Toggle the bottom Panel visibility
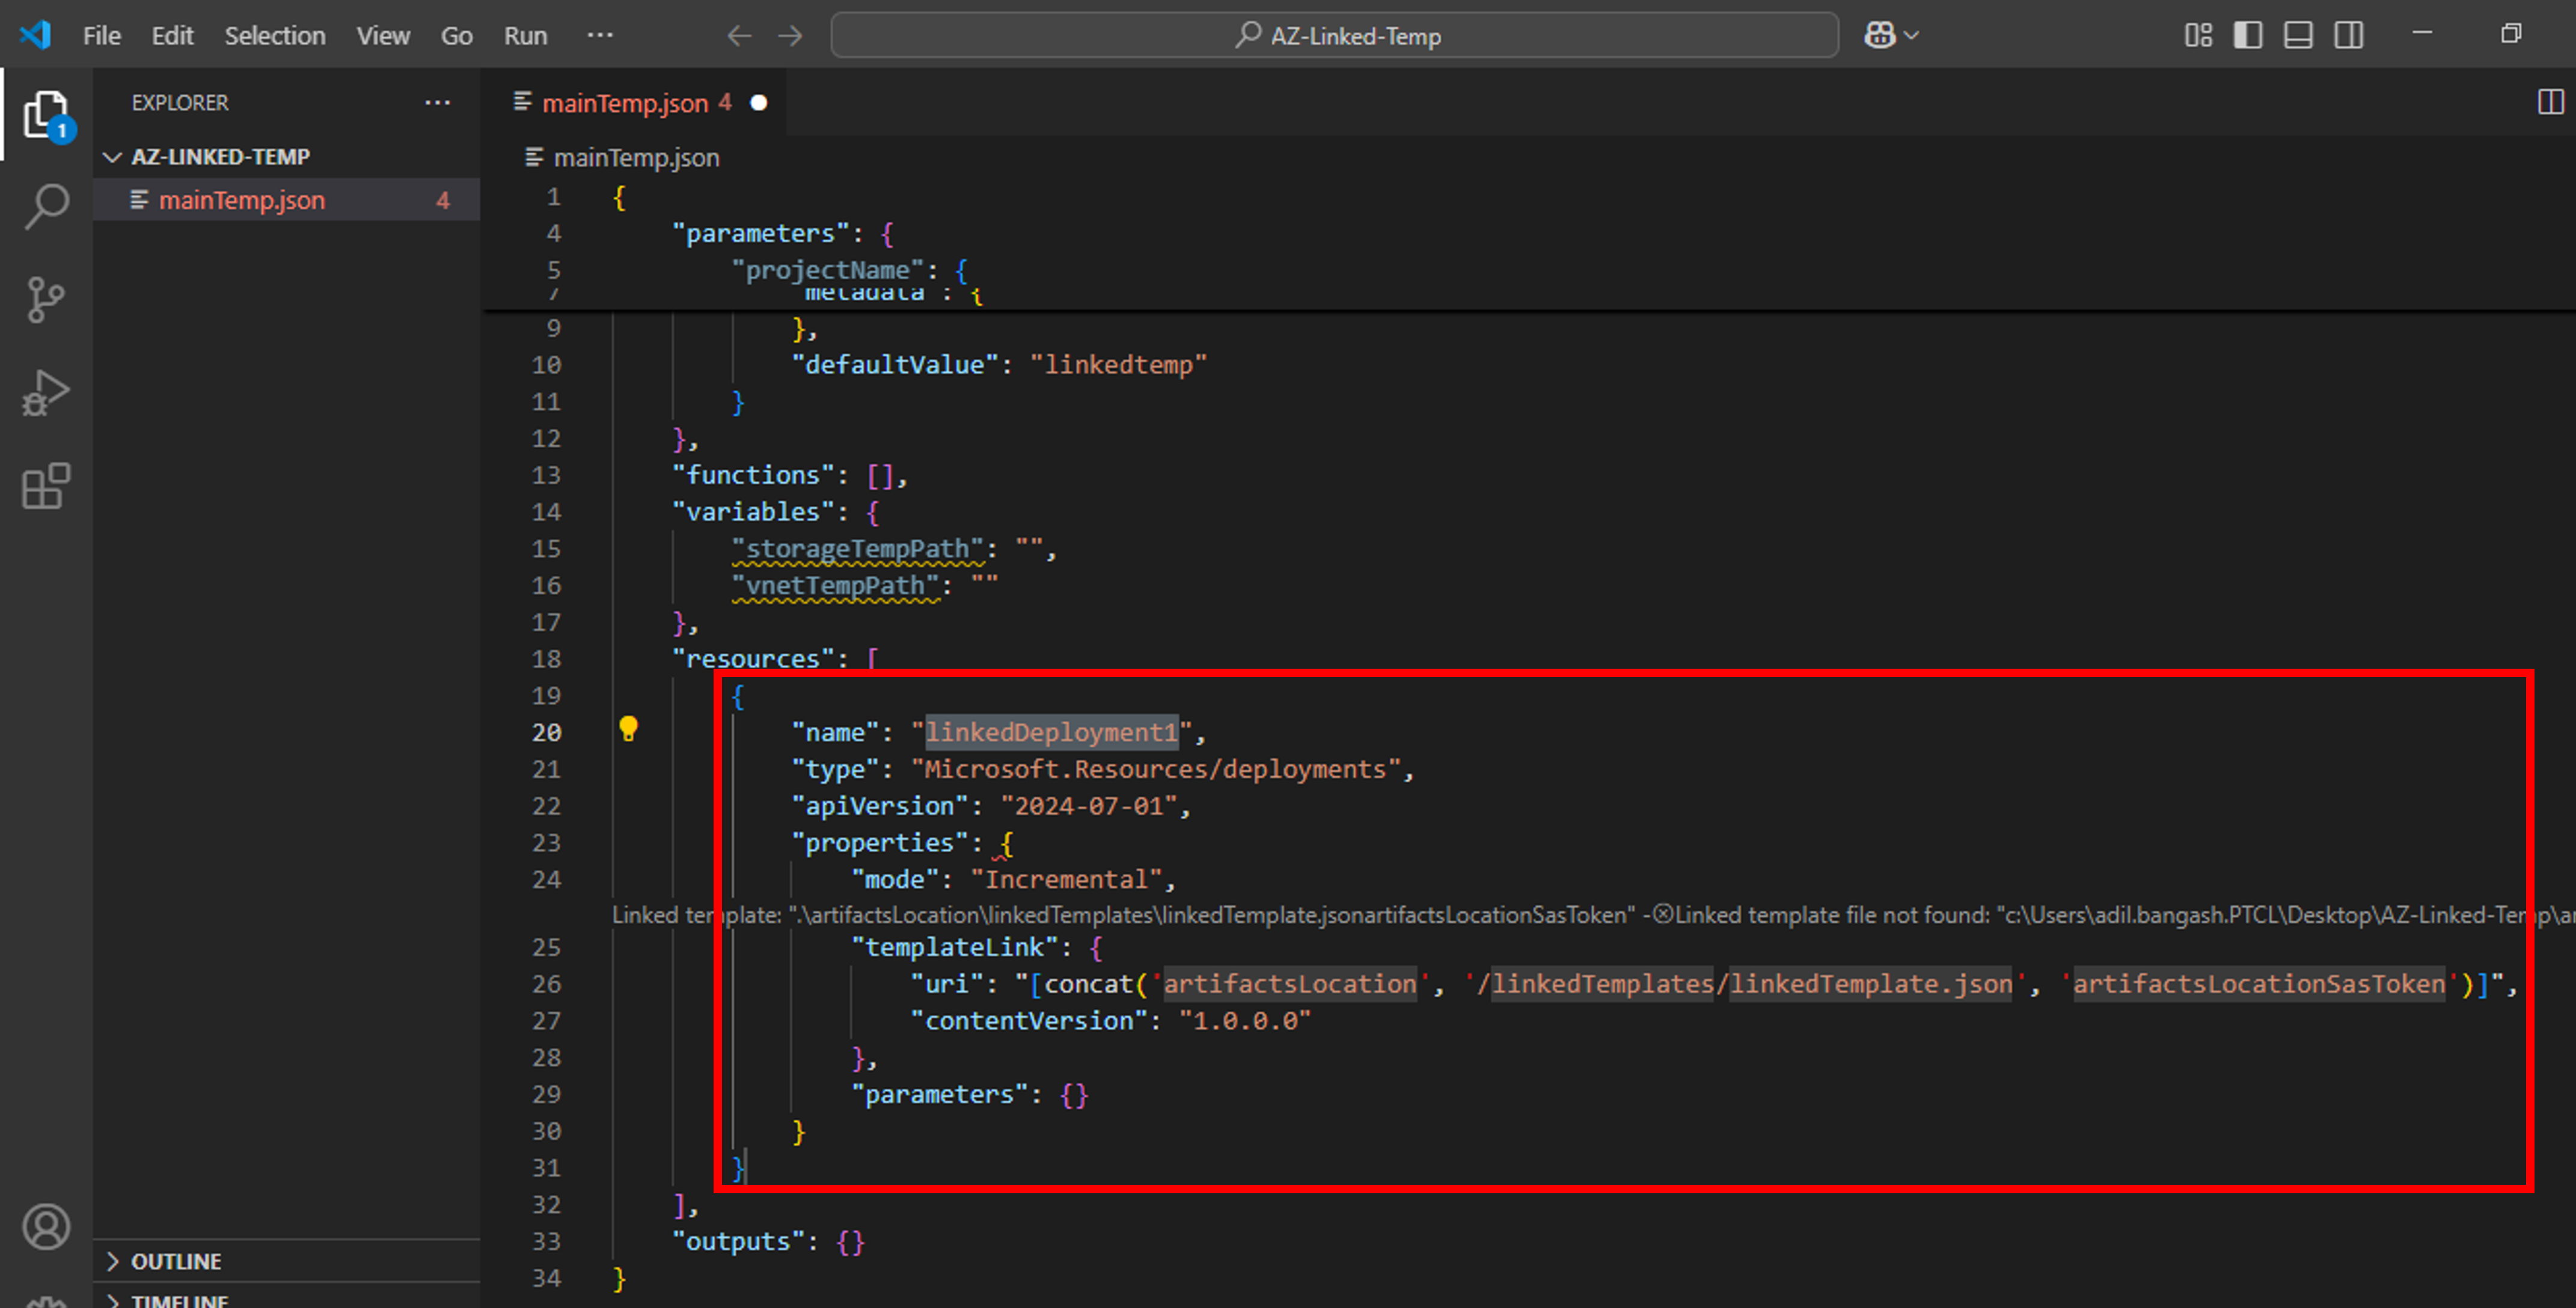 tap(2297, 34)
